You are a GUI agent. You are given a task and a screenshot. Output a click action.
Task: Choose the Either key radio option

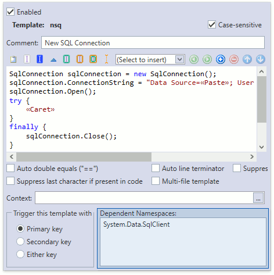[x=20, y=254]
